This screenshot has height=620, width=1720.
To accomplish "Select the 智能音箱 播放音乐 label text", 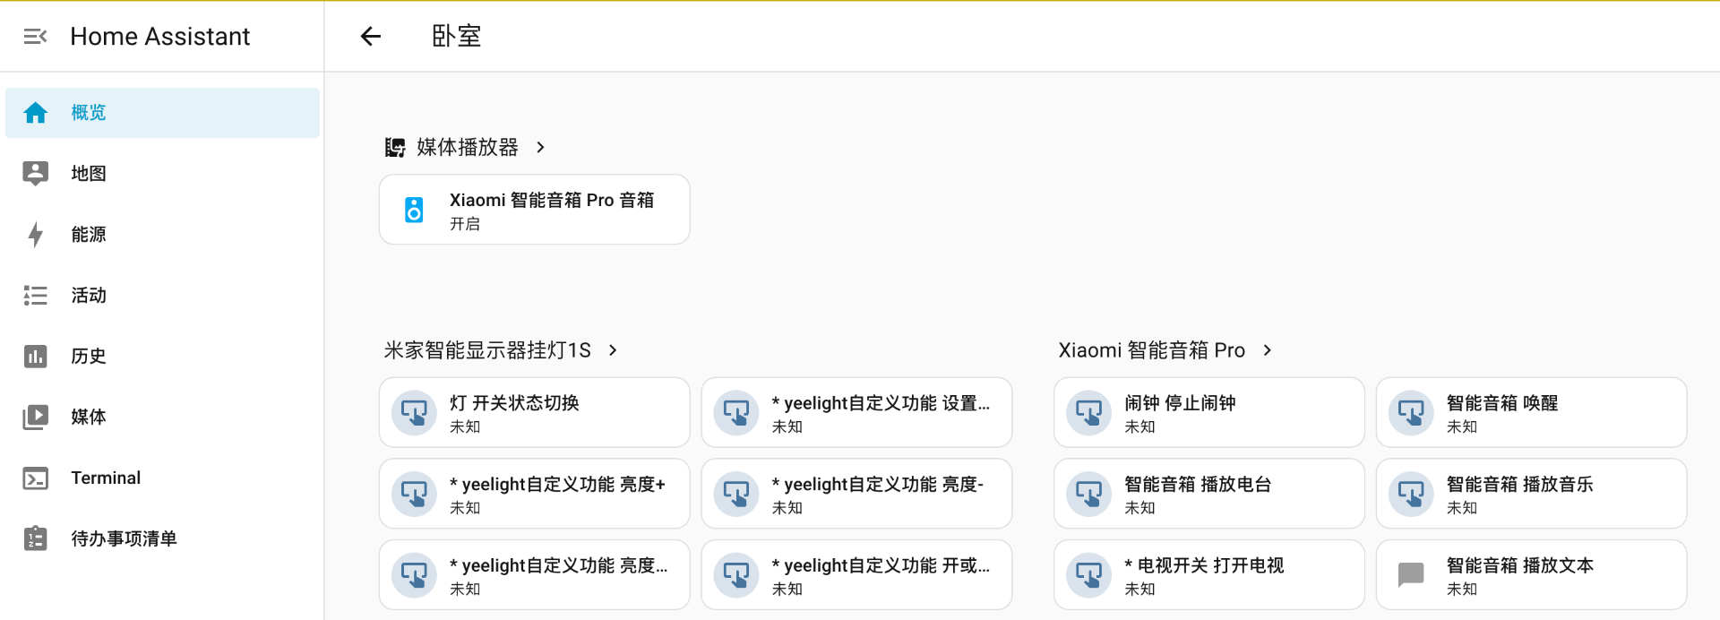I will tap(1520, 485).
